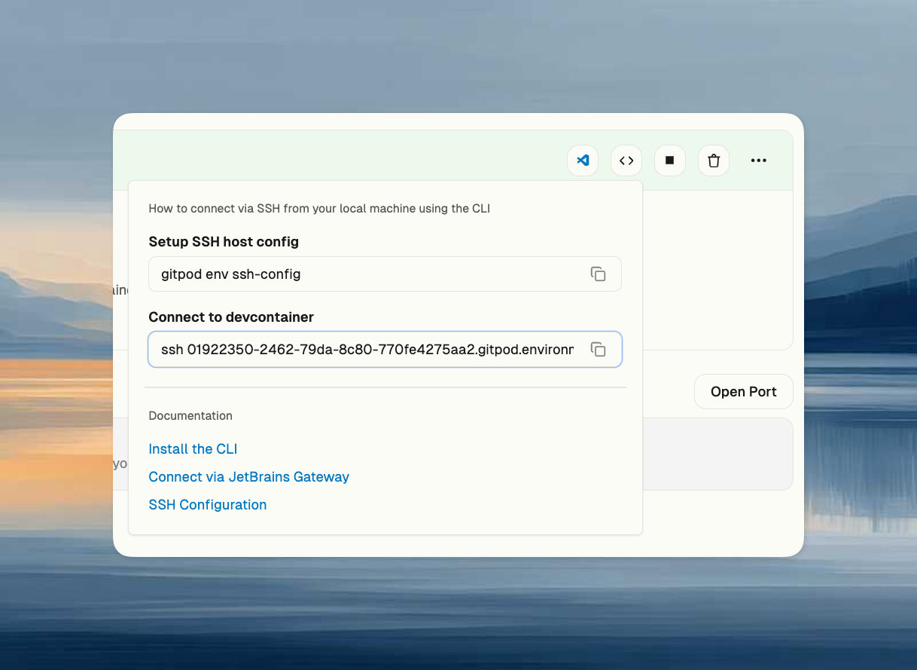Click the SSH instructions header text
The height and width of the screenshot is (670, 917).
319,208
